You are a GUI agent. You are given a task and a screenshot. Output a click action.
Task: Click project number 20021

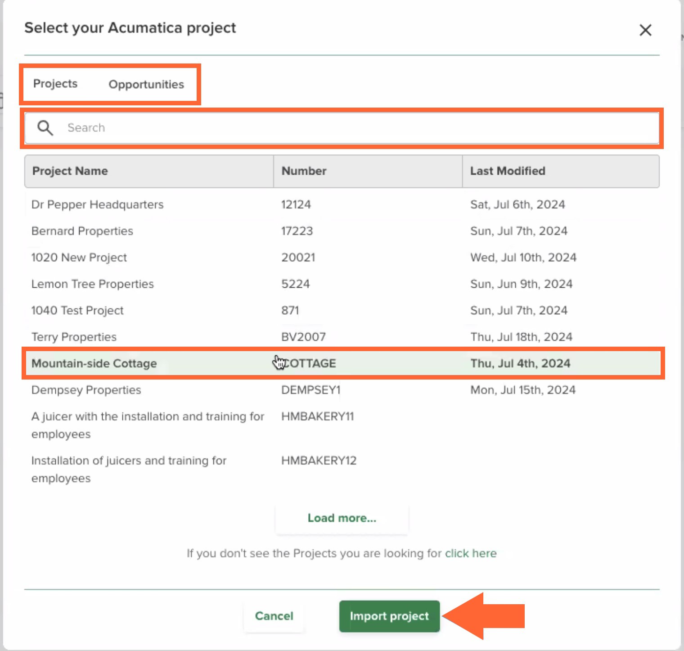click(x=298, y=258)
